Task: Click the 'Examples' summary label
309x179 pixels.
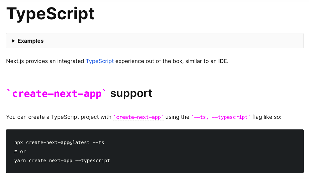Action: click(31, 41)
